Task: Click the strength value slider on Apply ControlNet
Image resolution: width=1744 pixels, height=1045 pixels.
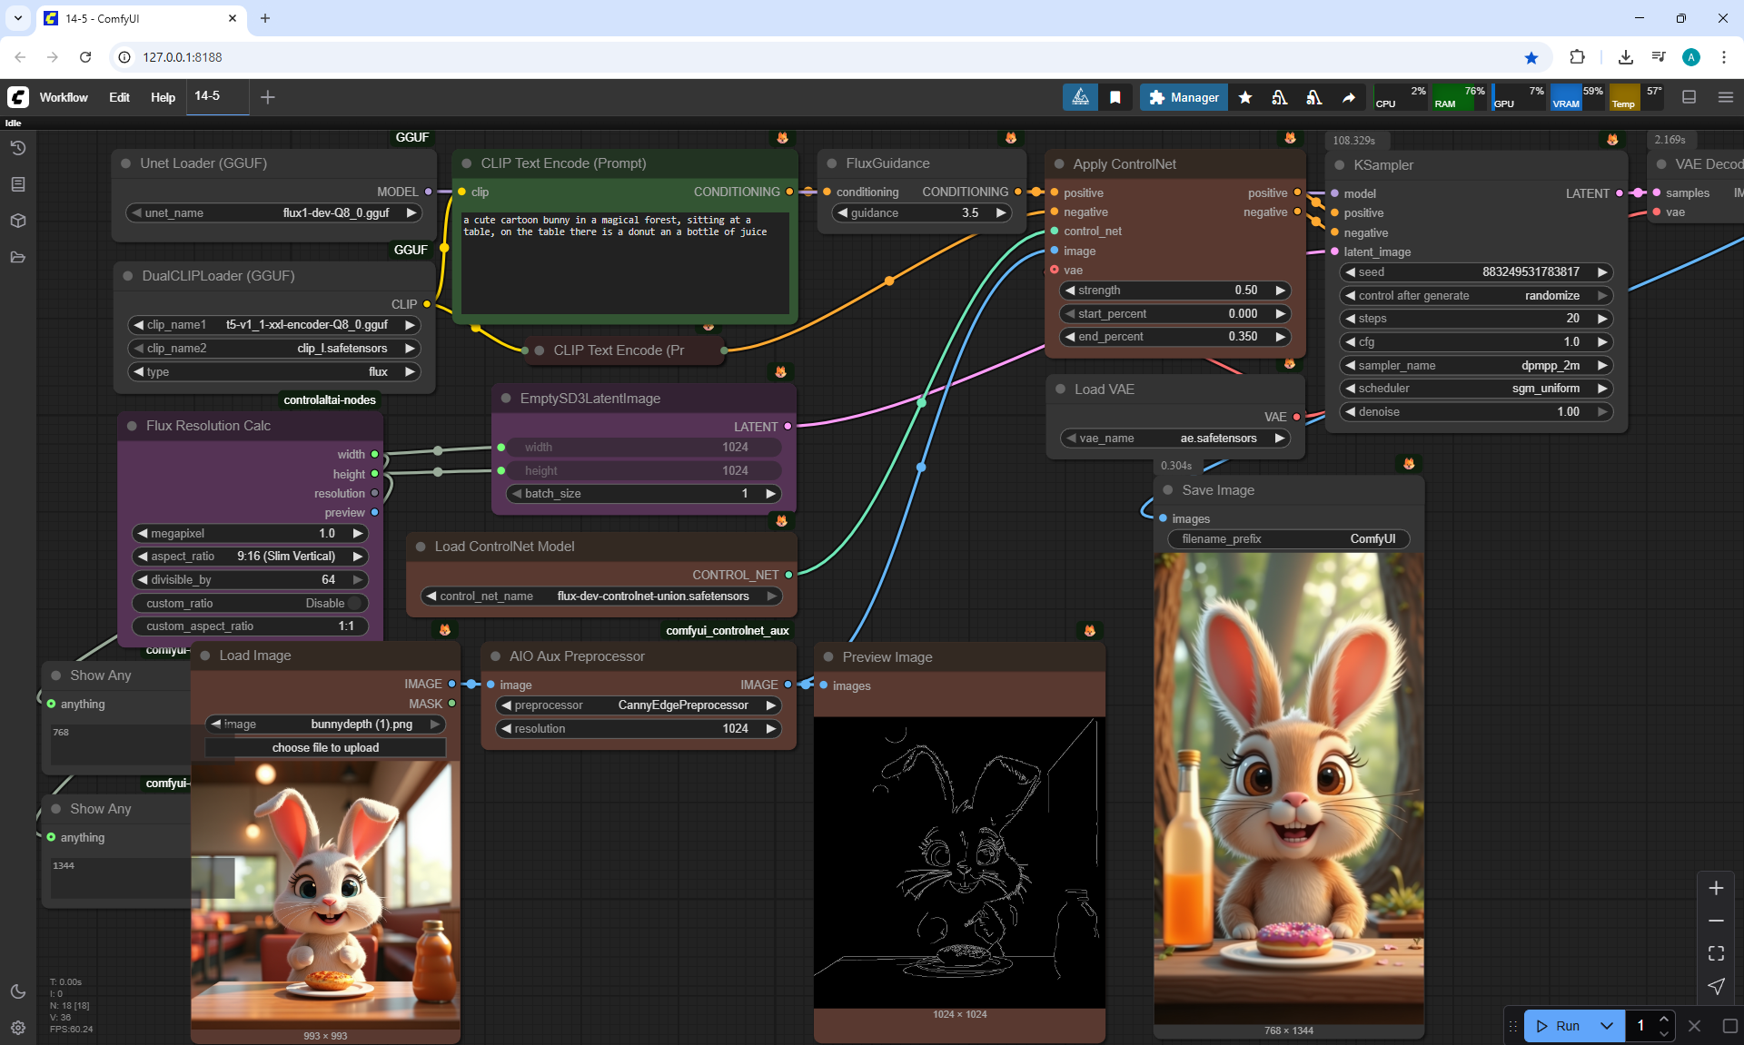Action: click(1174, 291)
